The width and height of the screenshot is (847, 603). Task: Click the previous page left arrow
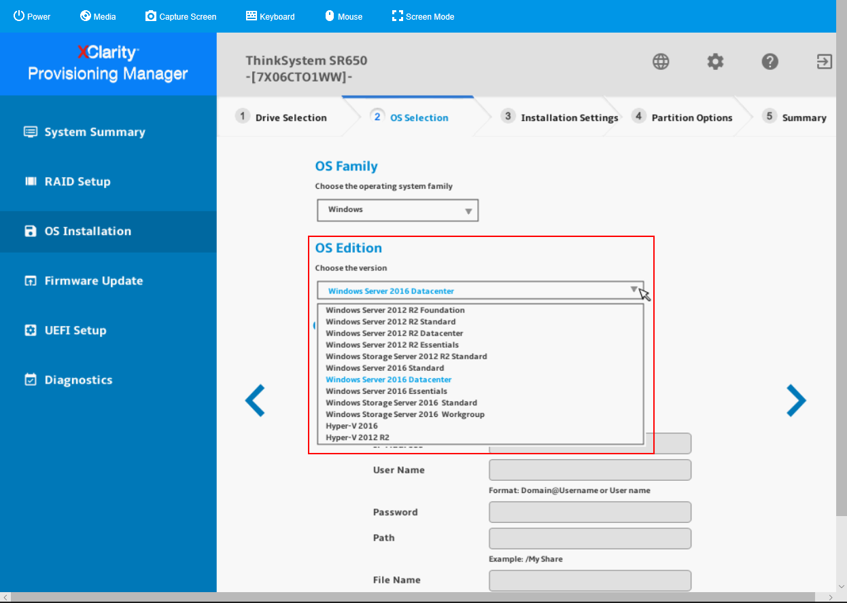point(255,401)
